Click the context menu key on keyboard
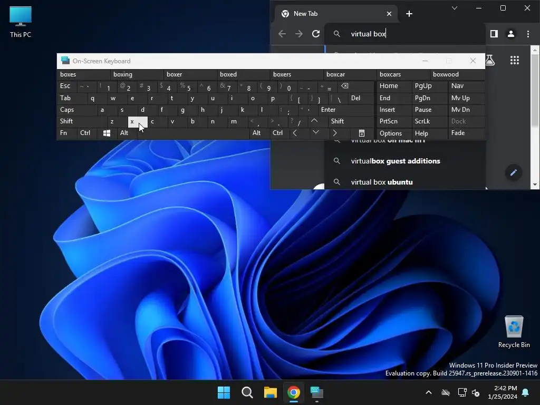The width and height of the screenshot is (540, 405). tap(362, 133)
